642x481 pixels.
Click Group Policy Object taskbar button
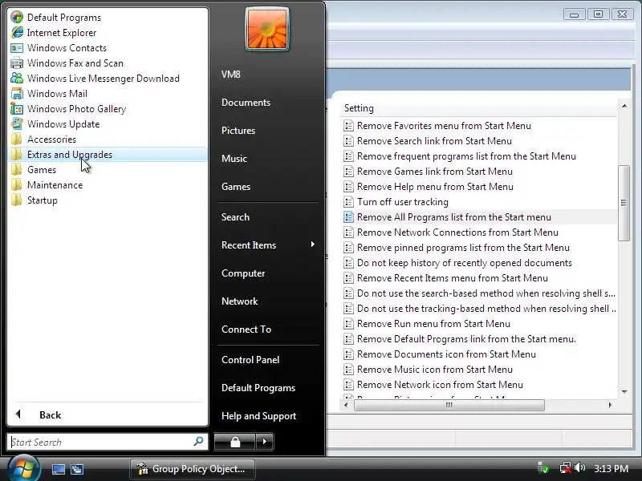point(193,469)
